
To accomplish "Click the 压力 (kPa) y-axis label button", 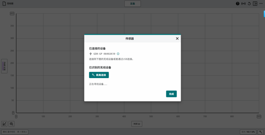I will (x=4, y=66).
